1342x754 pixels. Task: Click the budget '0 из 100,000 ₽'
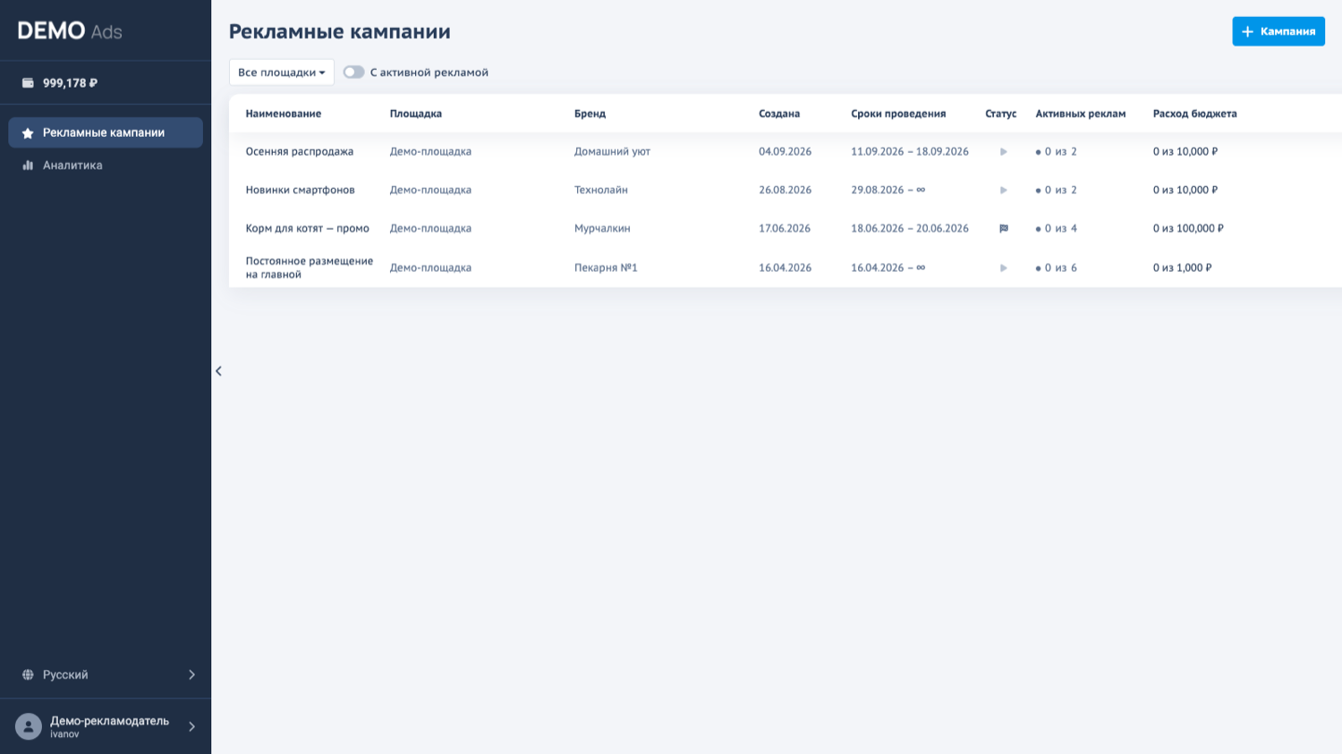point(1188,229)
